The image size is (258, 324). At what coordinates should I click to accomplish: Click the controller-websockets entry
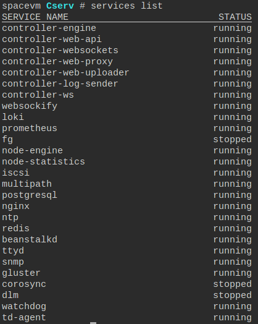point(60,51)
